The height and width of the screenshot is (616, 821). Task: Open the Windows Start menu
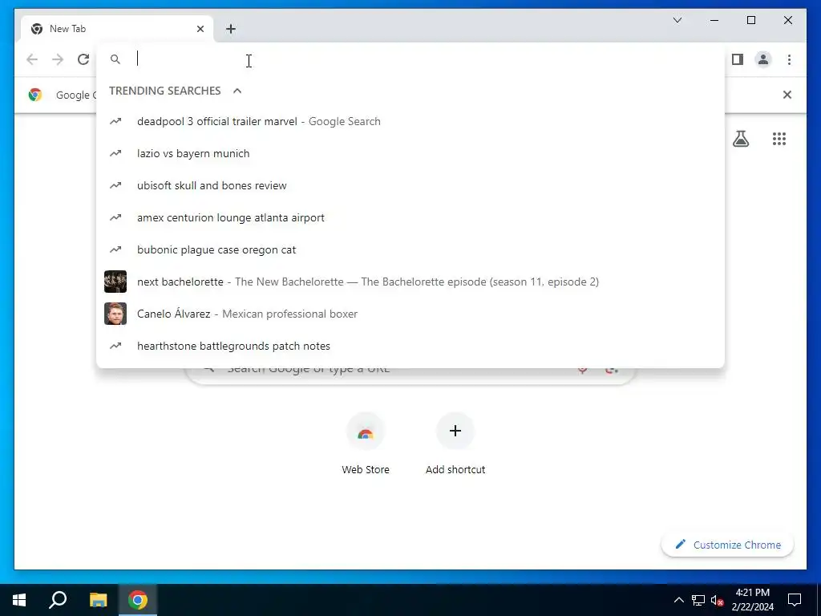click(19, 600)
